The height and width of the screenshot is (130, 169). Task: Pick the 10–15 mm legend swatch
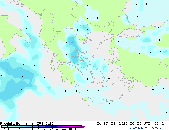(x=35, y=127)
